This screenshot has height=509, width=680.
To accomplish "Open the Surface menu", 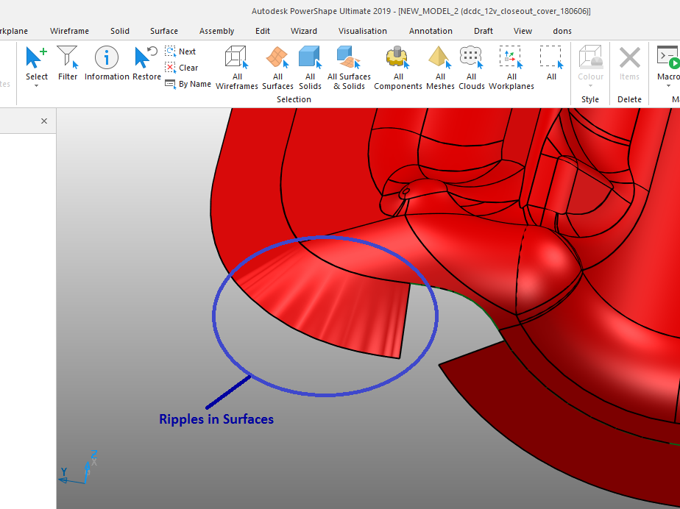I will pyautogui.click(x=163, y=31).
